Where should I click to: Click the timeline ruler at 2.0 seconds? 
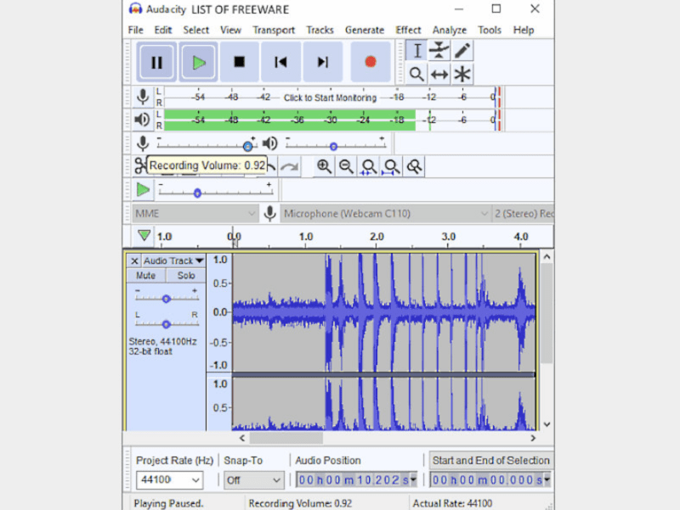click(x=377, y=237)
